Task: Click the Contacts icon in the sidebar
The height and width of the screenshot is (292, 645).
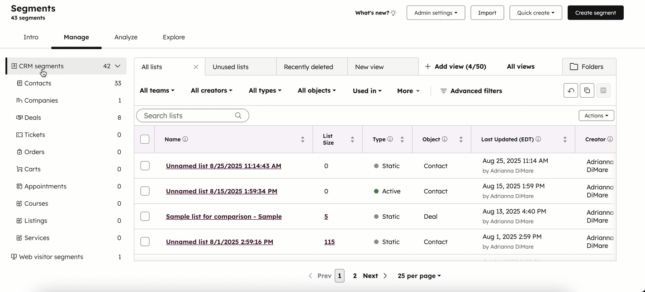Action: pyautogui.click(x=19, y=83)
